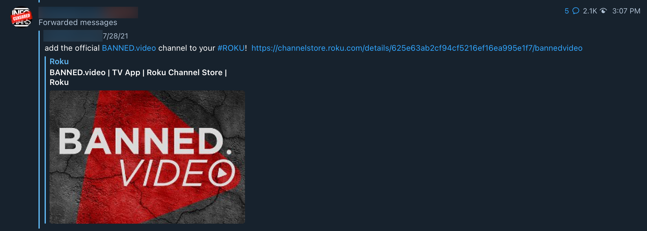This screenshot has height=231, width=647.
Task: Click the Infowars censored channel avatar
Action: pyautogui.click(x=21, y=17)
